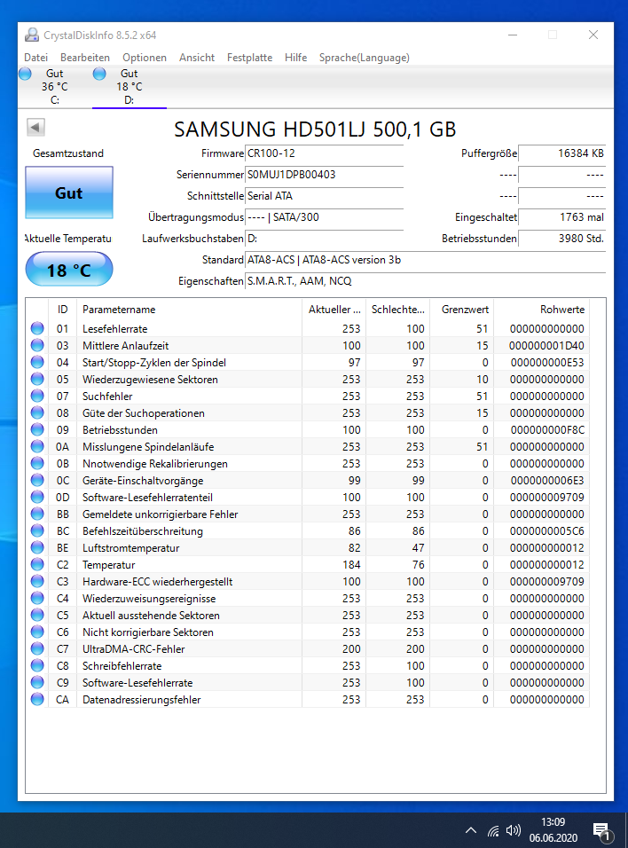628x848 pixels.
Task: Click the status circle for Mittlere Anlaufzeit
Action: (37, 345)
